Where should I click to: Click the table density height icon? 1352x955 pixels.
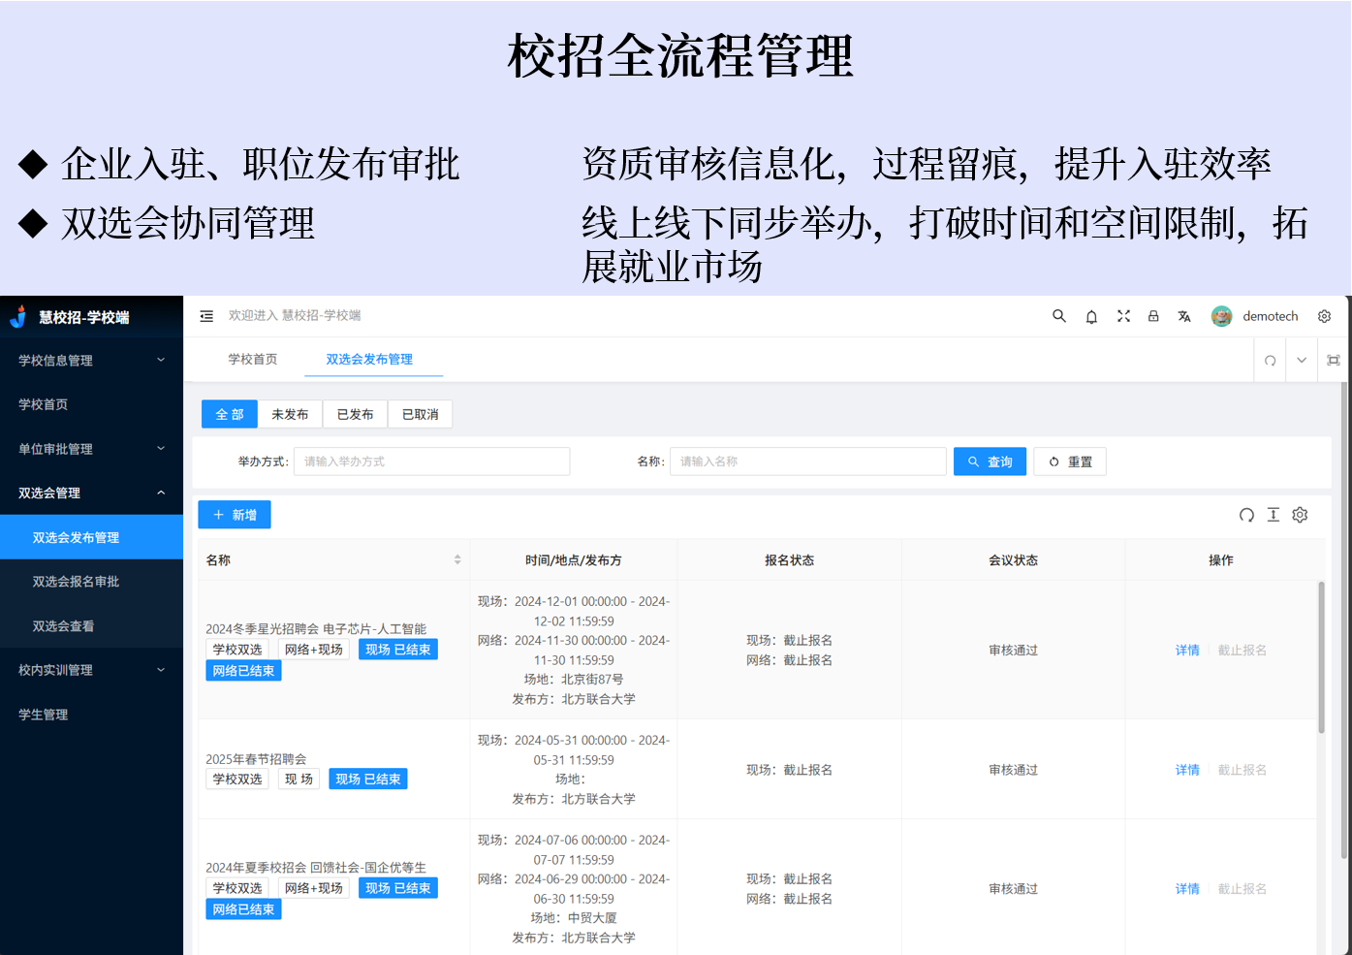[x=1273, y=515]
